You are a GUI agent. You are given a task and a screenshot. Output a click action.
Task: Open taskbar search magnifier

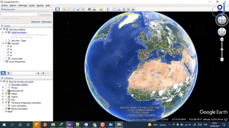[x=12, y=125]
